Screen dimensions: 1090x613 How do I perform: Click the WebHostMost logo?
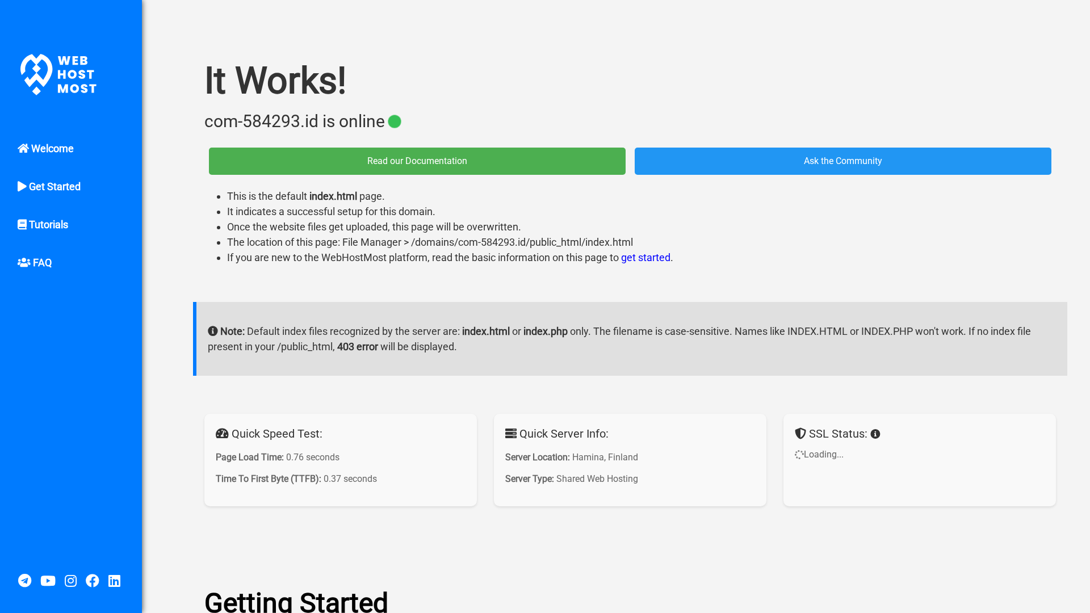point(58,74)
